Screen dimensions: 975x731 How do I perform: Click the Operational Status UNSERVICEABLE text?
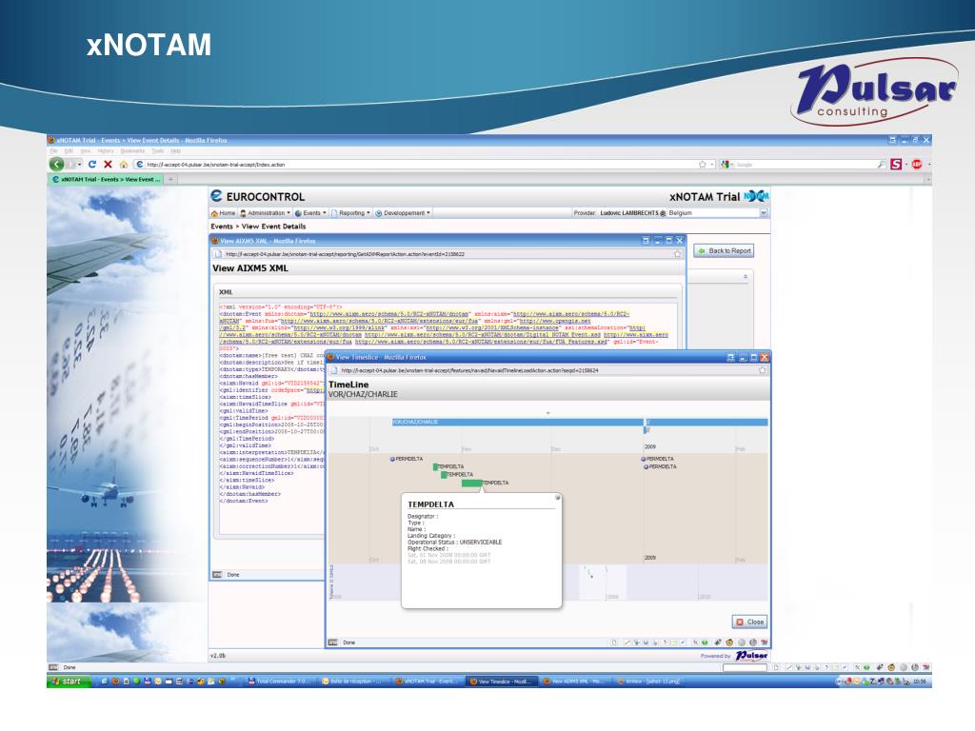point(454,542)
